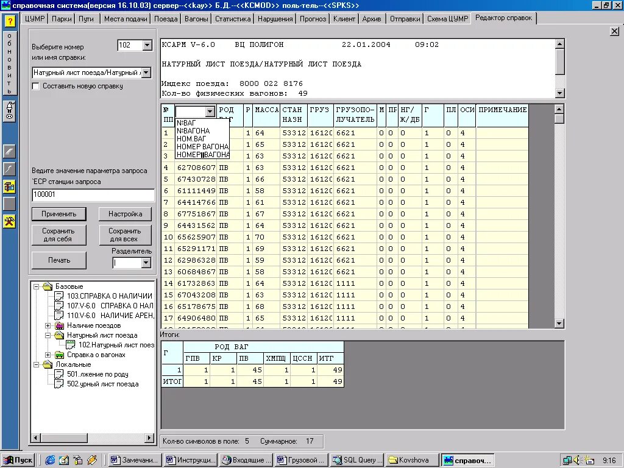Open Kovshova folder from taskbar
Screen dimensions: 624x468
pyautogui.click(x=413, y=461)
